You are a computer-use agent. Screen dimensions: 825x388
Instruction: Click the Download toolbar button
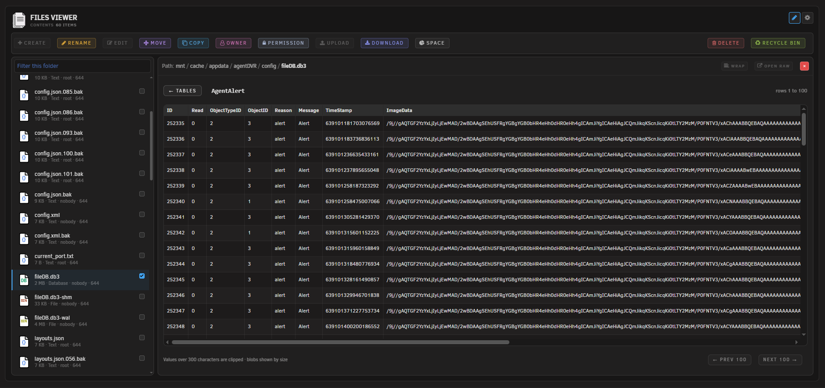pyautogui.click(x=384, y=43)
